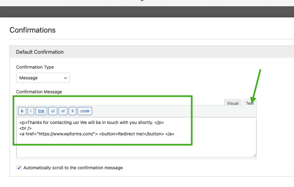Click the Confirmation Type label
This screenshot has width=294, height=187.
(x=35, y=67)
